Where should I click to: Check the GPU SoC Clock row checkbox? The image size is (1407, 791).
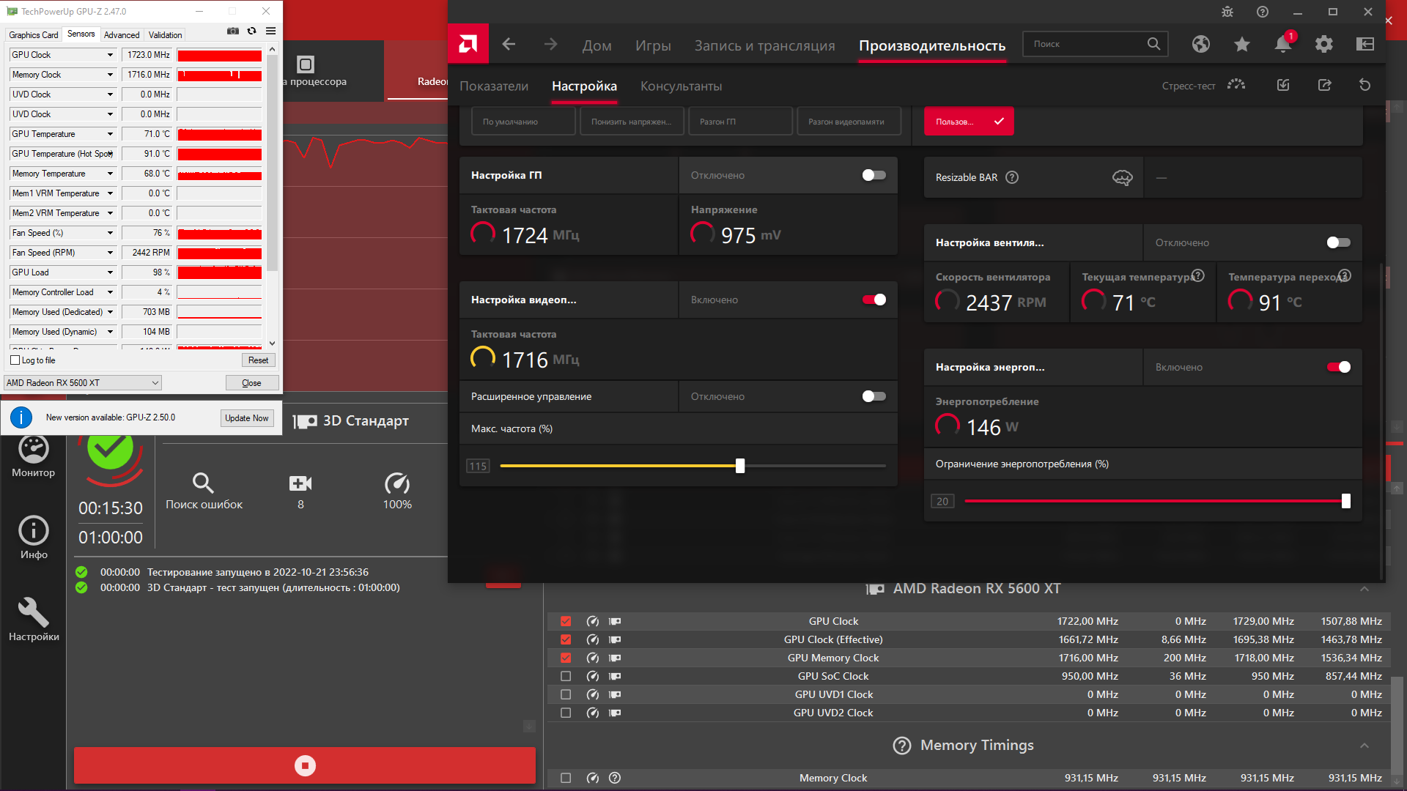(x=566, y=676)
